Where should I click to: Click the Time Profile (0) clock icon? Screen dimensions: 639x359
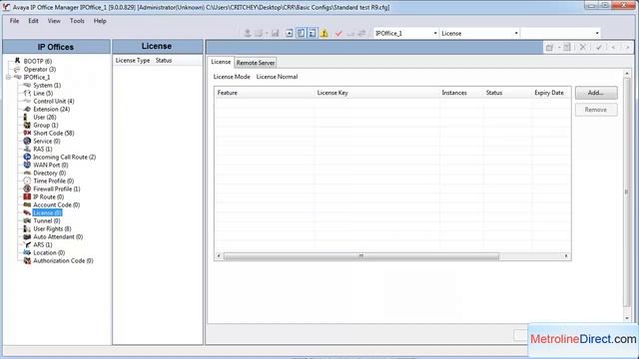[27, 180]
